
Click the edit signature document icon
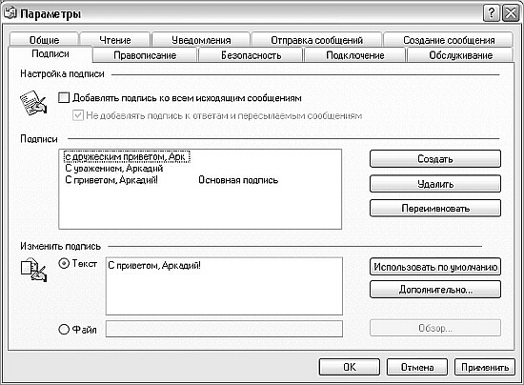(33, 270)
